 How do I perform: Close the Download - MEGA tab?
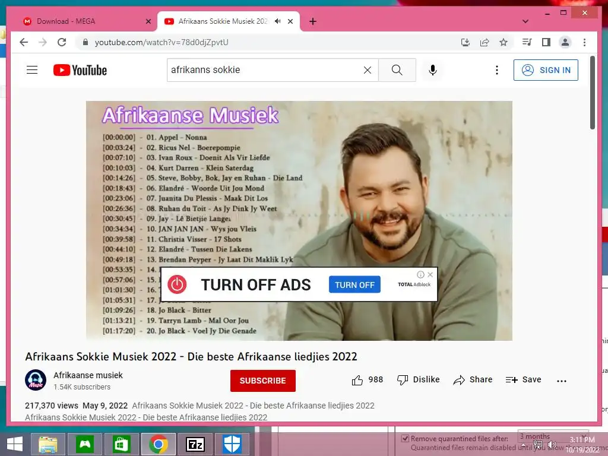point(148,21)
